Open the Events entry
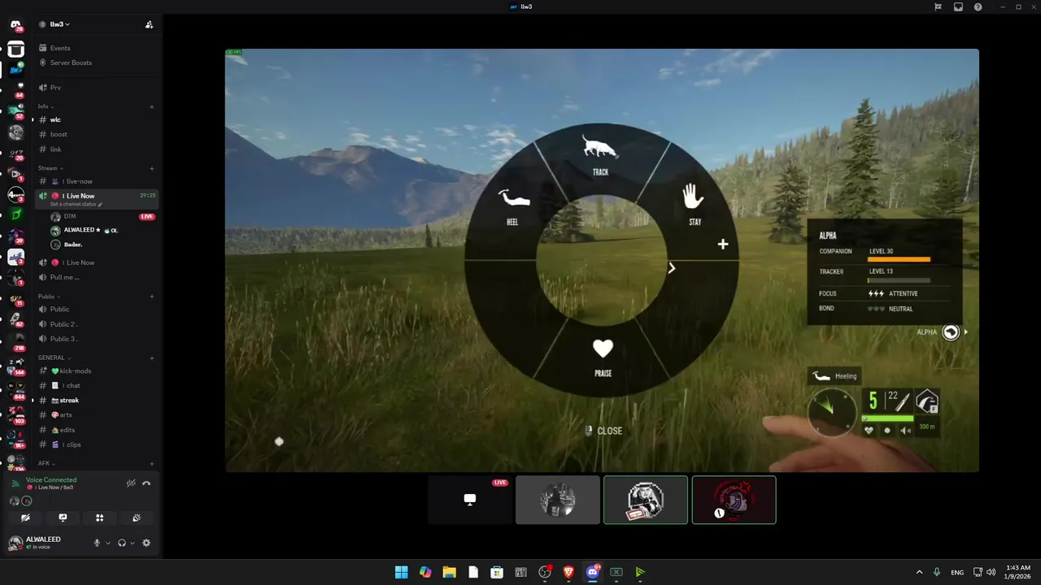The image size is (1041, 585). (60, 48)
